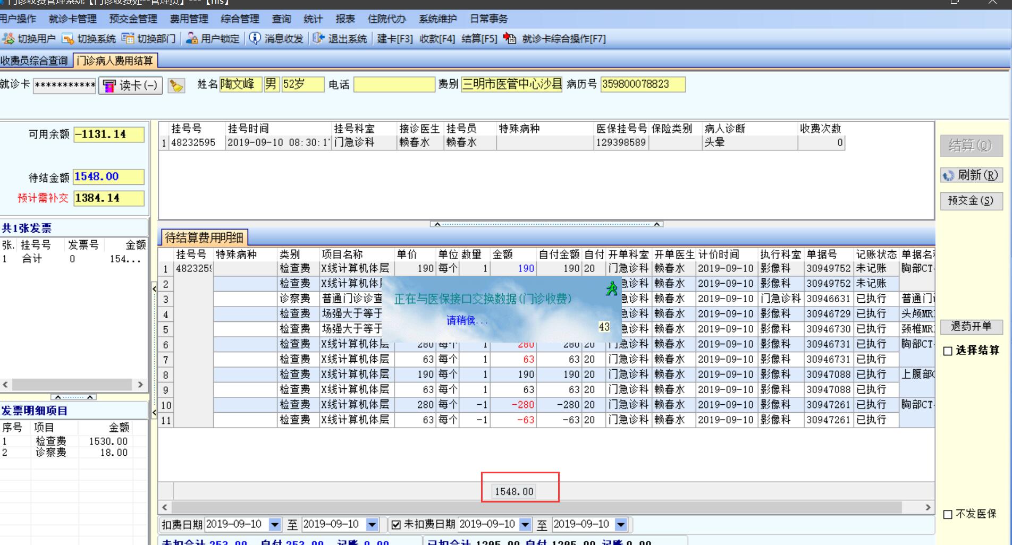Open the 费用管理 menu

[189, 19]
